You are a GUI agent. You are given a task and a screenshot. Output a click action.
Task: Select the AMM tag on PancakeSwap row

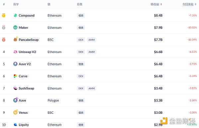(92, 40)
